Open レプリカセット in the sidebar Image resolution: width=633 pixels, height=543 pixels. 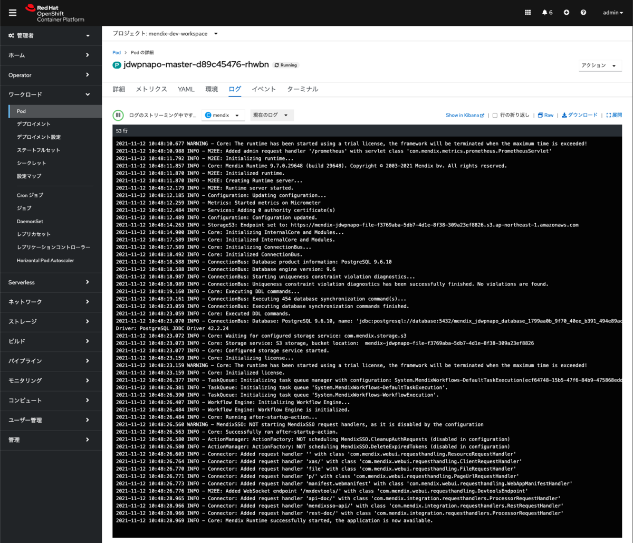[55, 234]
